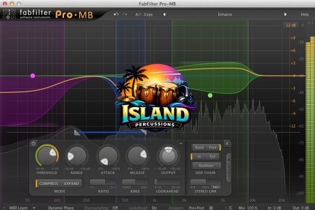Open the Help menu
The height and width of the screenshot is (210, 315).
pos(304,15)
